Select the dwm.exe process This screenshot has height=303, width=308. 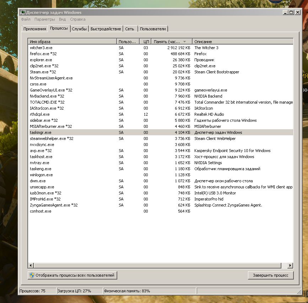tap(161, 181)
